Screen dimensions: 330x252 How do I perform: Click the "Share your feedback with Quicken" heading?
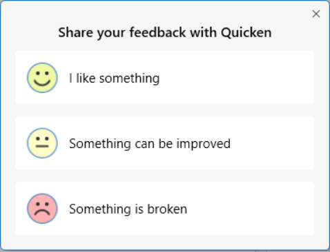[x=165, y=32]
